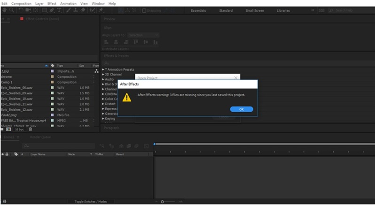This screenshot has width=376, height=205.
Task: Select the Pan Behind anchor point tool
Action: (36, 10)
